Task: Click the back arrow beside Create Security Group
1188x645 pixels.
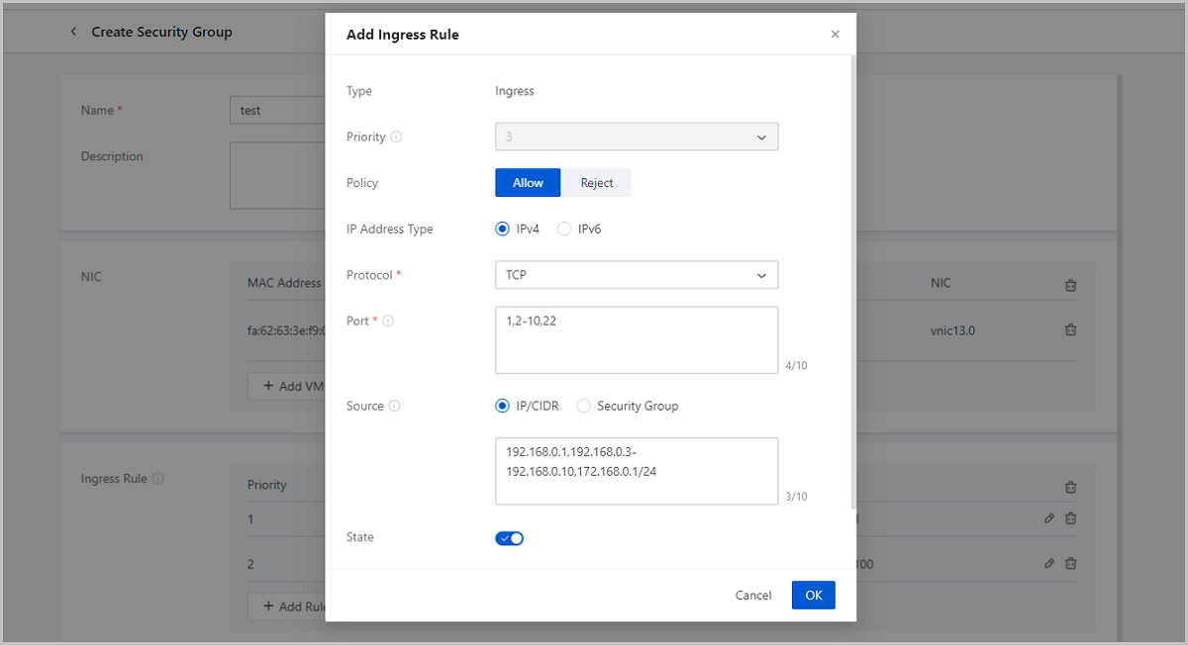Action: [73, 32]
